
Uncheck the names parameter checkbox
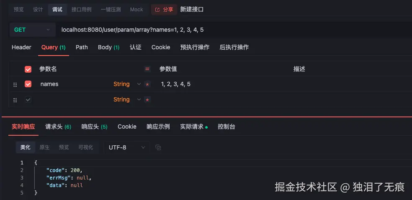(x=28, y=84)
